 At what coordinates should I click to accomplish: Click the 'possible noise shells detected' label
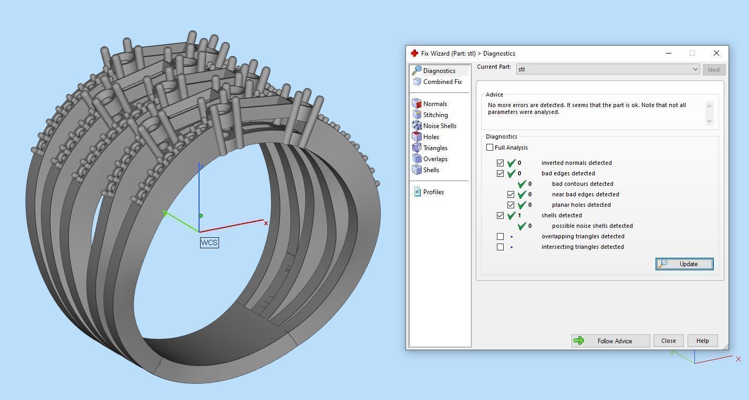click(592, 226)
